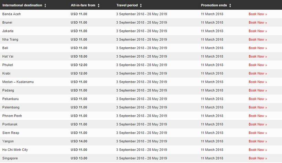Screen dimensions: 282x163
Task: Book the Yangon USD 14.00 fare
Action: [x=258, y=141]
